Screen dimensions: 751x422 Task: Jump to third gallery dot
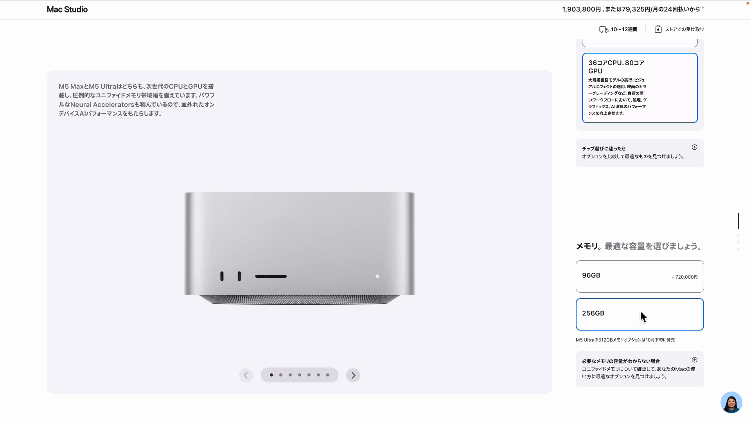[290, 375]
